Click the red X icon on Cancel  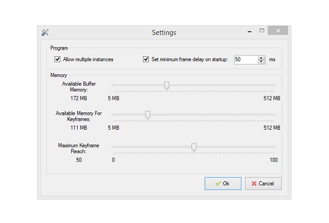(254, 184)
